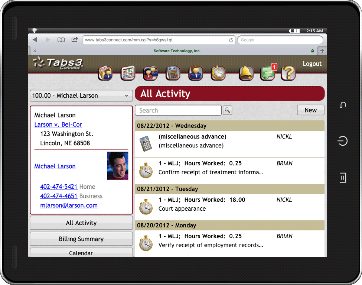The width and height of the screenshot is (362, 285).
Task: Expand the 100.00 - Michael Larson dropdown
Action: (81, 96)
